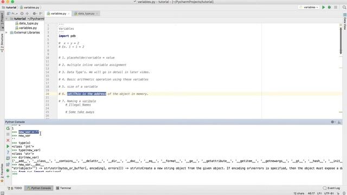Click the console icon below the question mark
Viewport: 347px width, 195px height.
point(8,158)
